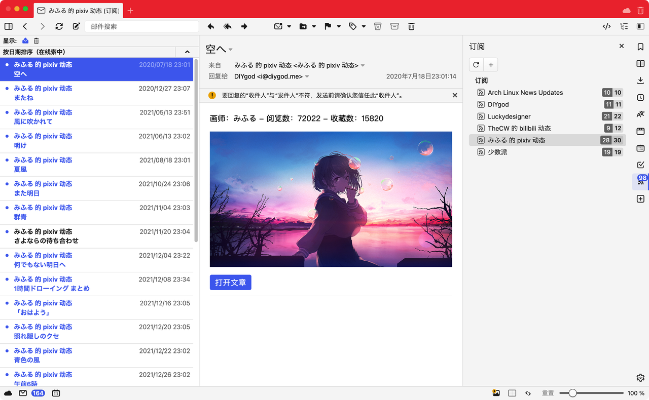Viewport: 649px width, 400px height.
Task: Collapse the 按日期排序 list header chevron
Action: click(x=187, y=52)
